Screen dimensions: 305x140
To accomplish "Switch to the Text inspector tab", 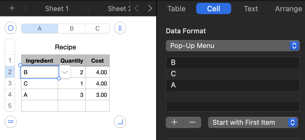I will pos(251,8).
